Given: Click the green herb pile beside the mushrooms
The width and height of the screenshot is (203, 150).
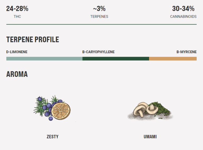Looking at the screenshot, I should tap(162, 109).
